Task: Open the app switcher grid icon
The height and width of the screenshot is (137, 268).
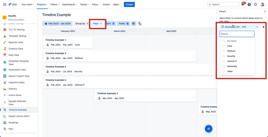Action: point(5,5)
